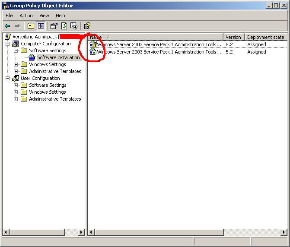Click the User Configuration icon
The width and height of the screenshot is (290, 247).
coord(16,78)
